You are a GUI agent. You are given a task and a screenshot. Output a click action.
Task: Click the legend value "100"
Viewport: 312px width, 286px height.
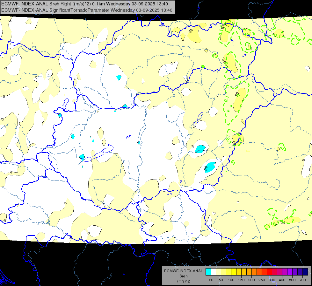(x=231, y=280)
